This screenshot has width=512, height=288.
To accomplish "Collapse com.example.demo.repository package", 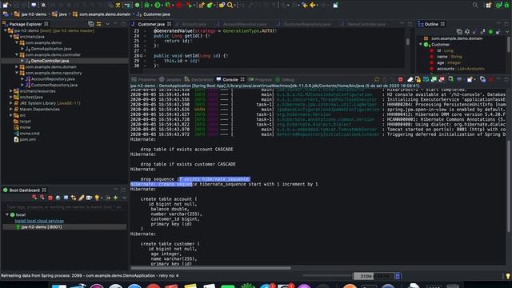I will click(17, 73).
